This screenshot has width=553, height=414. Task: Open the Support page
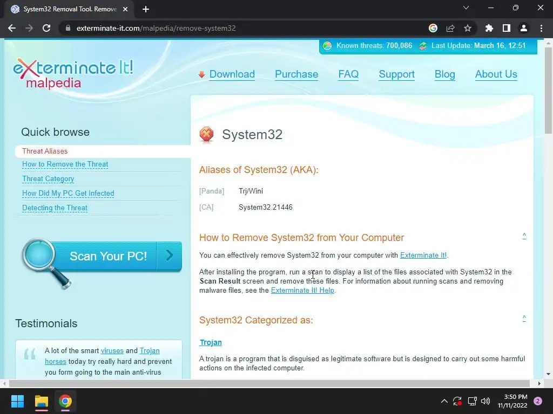pyautogui.click(x=396, y=74)
